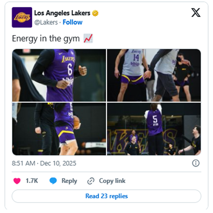This screenshot has height=213, width=213.
Task: Open the Los Angeles Lakers profile name
Action: [x=63, y=13]
